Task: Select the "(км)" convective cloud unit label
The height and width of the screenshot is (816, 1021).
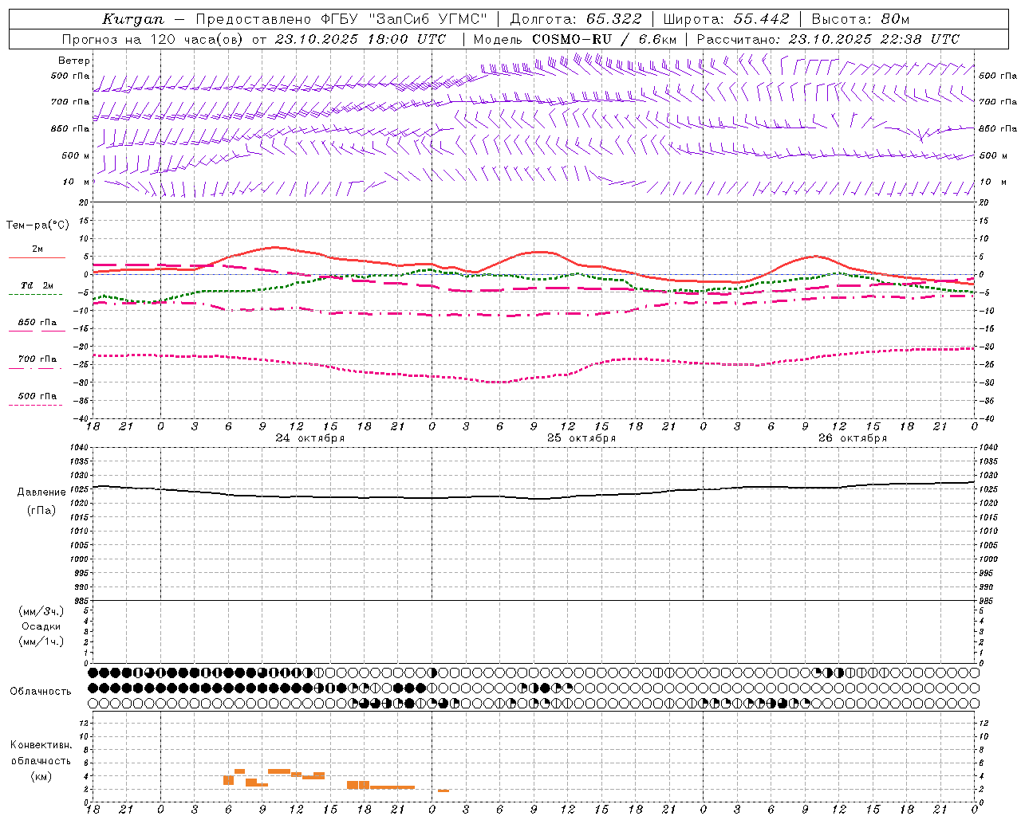Action: click(x=41, y=776)
